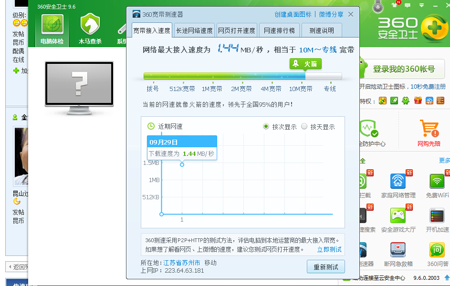Click 登录我的360帐号 button

click(404, 69)
